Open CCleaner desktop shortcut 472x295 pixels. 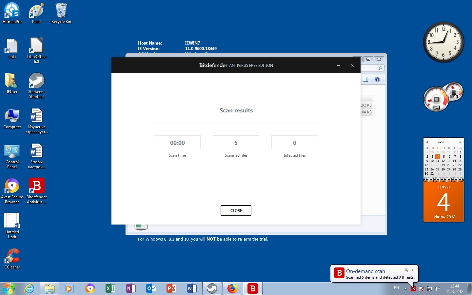[12, 259]
